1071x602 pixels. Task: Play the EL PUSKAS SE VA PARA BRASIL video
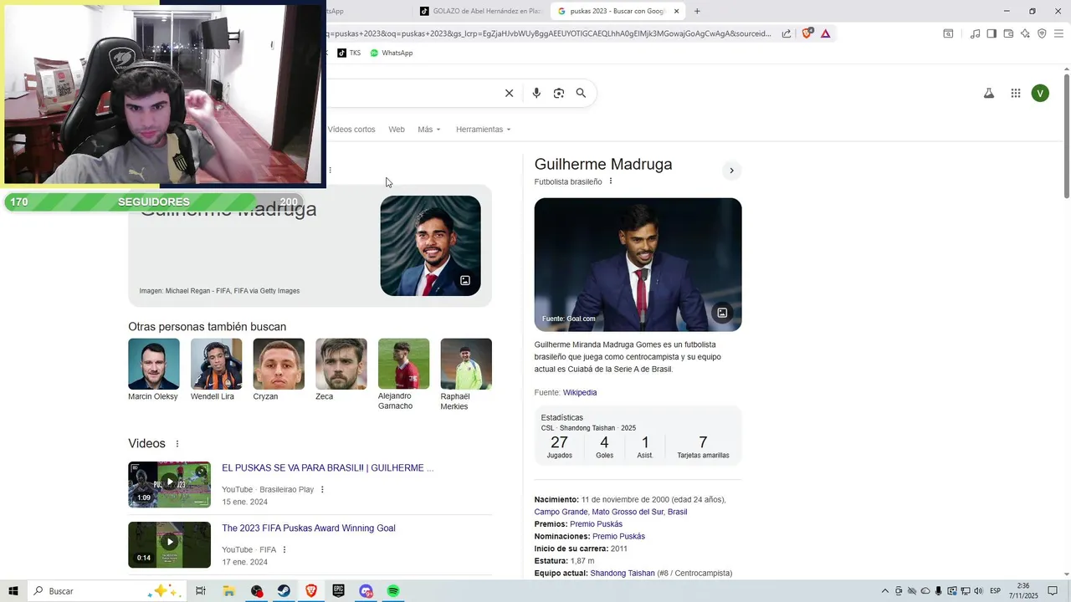[x=169, y=484]
